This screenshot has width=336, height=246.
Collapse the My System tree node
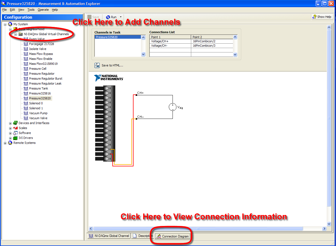5,24
